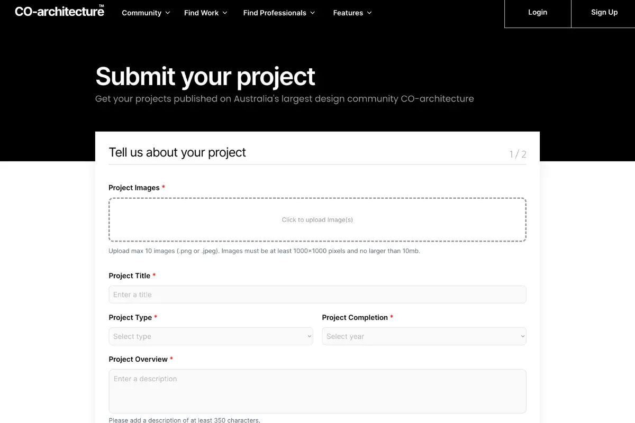Expand the Find Work dropdown arrow
This screenshot has width=635, height=423.
click(x=224, y=13)
